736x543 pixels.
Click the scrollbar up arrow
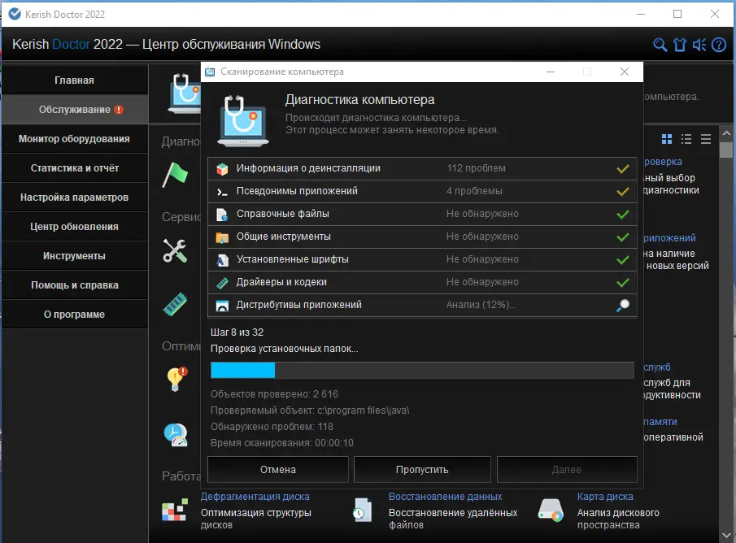pos(726,133)
